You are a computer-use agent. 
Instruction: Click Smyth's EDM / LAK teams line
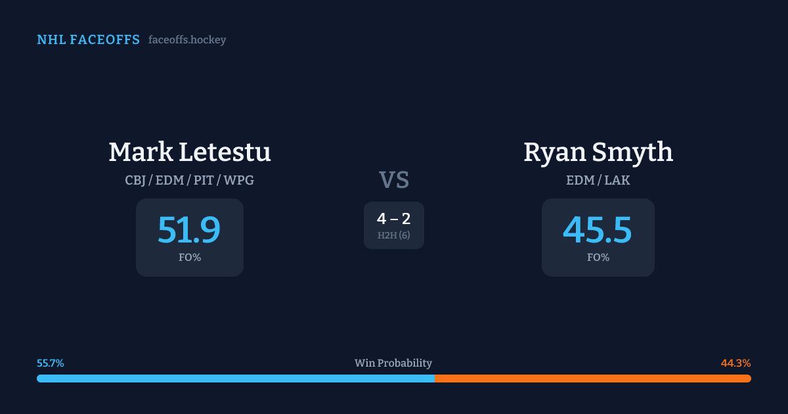pos(598,180)
